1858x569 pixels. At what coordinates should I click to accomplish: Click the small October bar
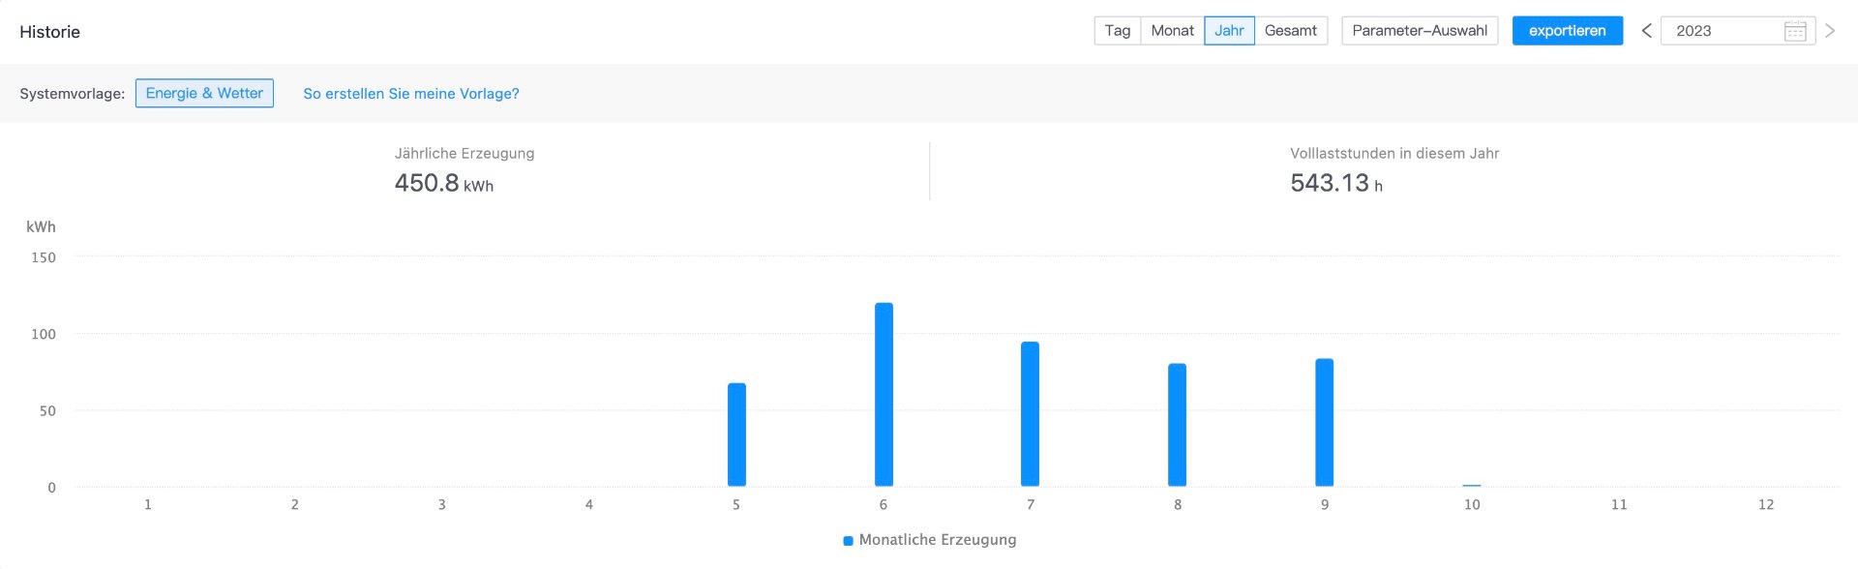click(x=1472, y=485)
